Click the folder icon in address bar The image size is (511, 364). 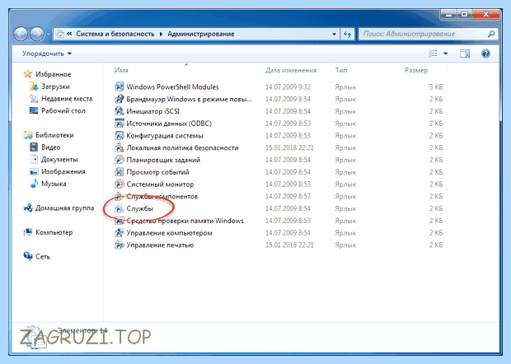[x=60, y=34]
